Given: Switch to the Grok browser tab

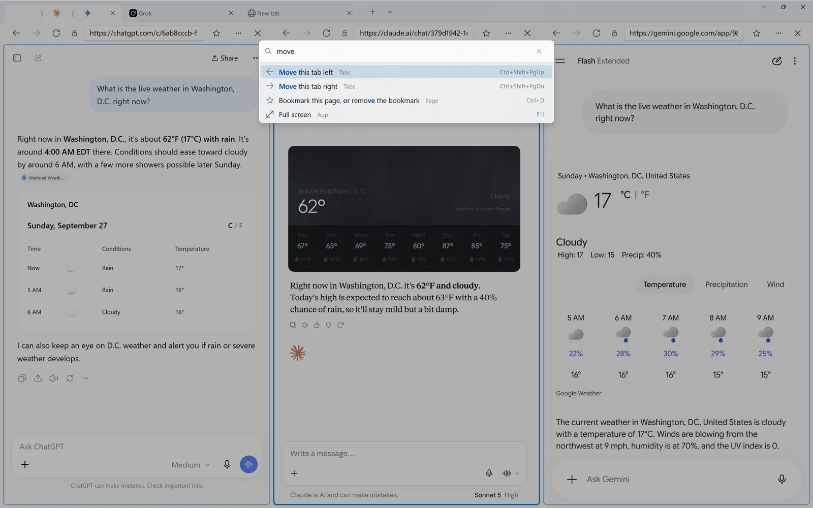Looking at the screenshot, I should pos(180,13).
